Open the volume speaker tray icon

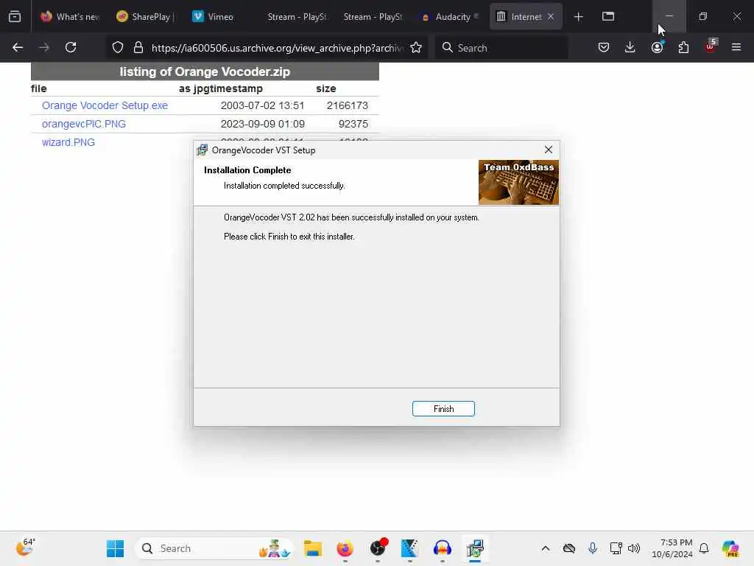pos(634,548)
